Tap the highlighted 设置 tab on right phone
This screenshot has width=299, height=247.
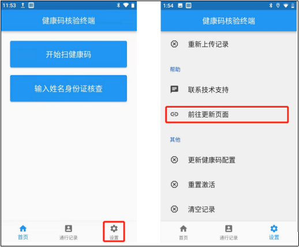coord(274,232)
